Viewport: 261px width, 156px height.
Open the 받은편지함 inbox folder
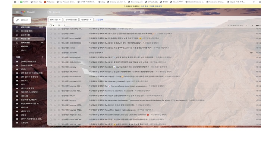point(25,27)
